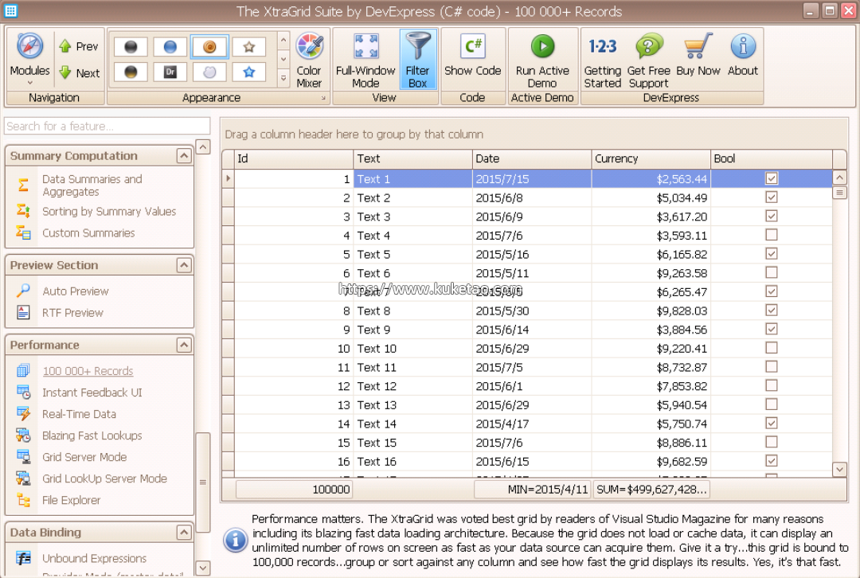860x578 pixels.
Task: Switch to Full-Window Mode
Action: tap(365, 60)
